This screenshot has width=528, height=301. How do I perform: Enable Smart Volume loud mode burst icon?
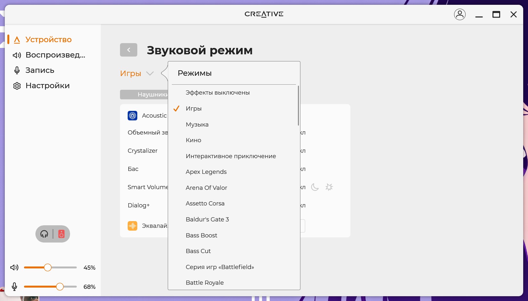pyautogui.click(x=329, y=187)
